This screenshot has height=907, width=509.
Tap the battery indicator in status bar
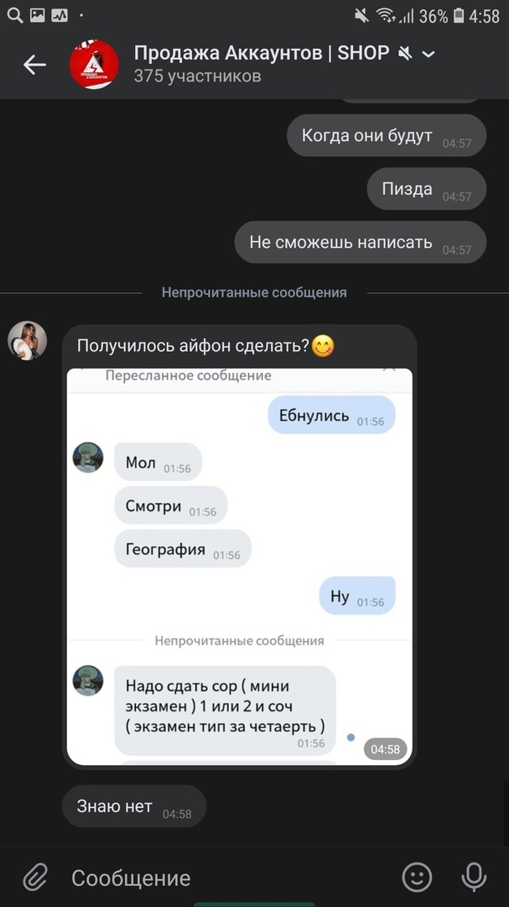tap(459, 16)
